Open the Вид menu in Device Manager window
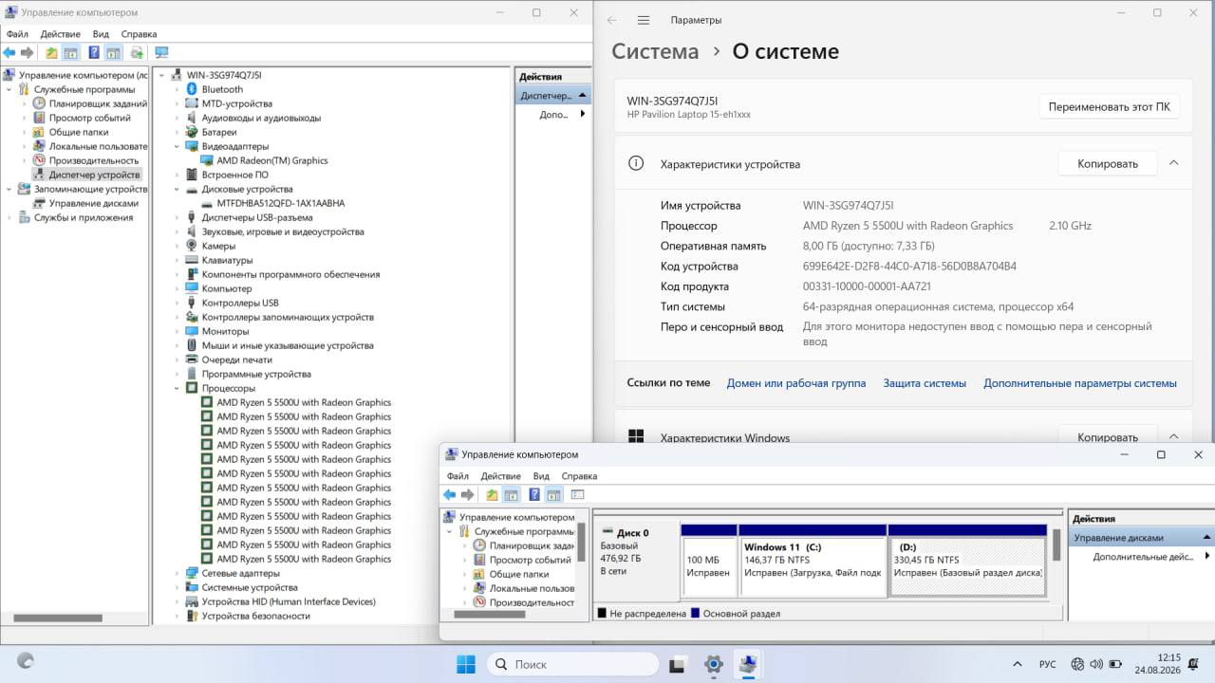 pos(101,34)
